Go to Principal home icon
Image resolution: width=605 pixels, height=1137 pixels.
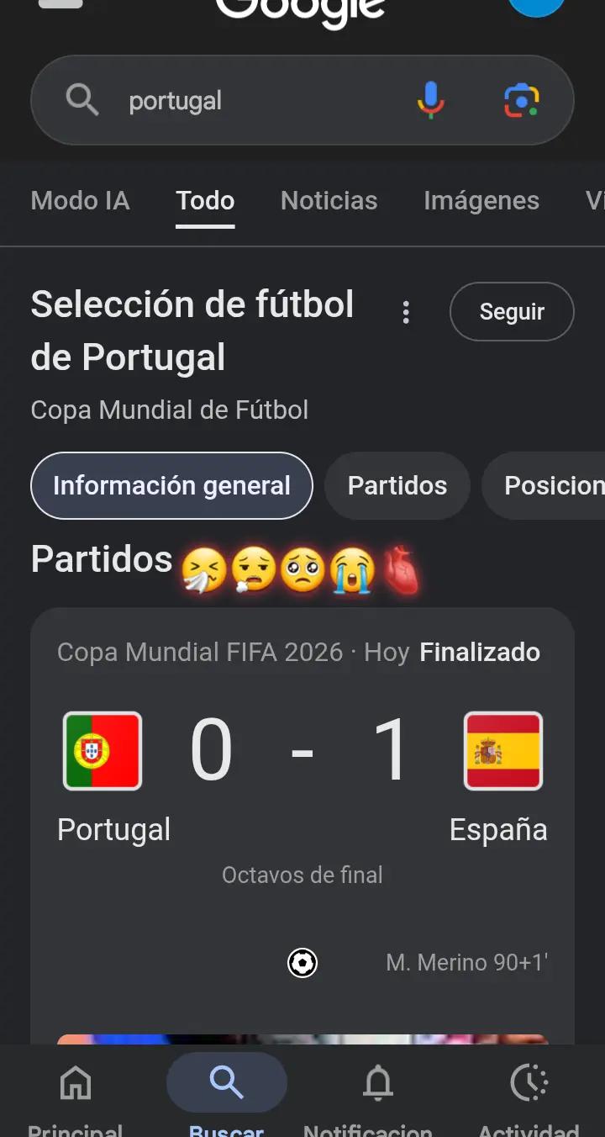[76, 1083]
